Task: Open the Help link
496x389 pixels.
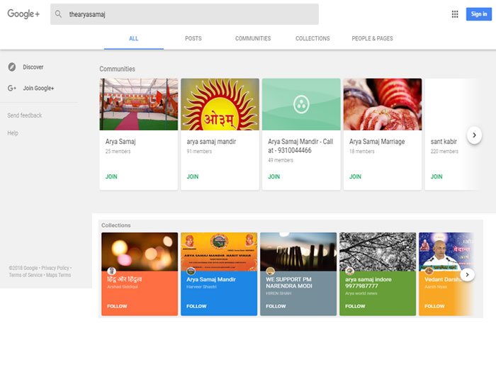Action: (x=13, y=133)
